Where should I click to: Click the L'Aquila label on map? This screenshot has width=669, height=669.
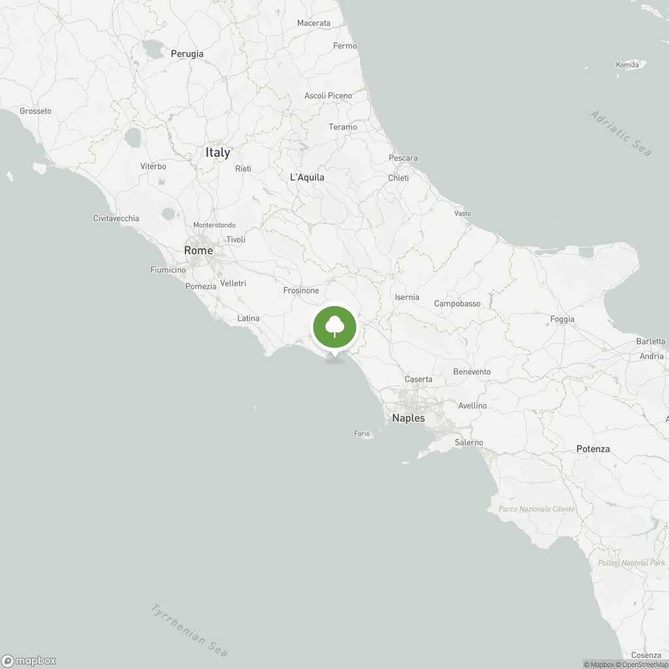pos(307,177)
